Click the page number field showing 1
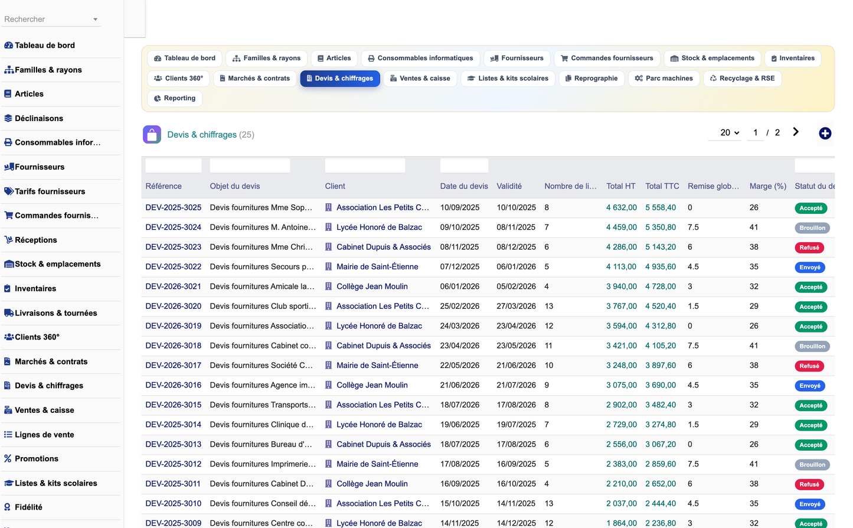Viewport: 853px width, 528px height. click(755, 133)
